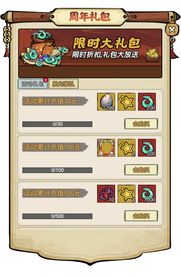Image resolution: width=181 pixels, height=276 pixels.
Task: Switch to the 活动礼包 tab
Action: (x=33, y=84)
